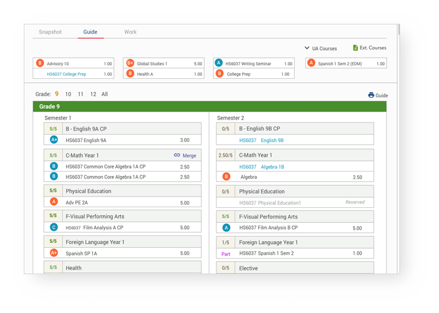Open the HS6037 English 9B link
Image resolution: width=439 pixels, height=313 pixels.
pos(261,141)
